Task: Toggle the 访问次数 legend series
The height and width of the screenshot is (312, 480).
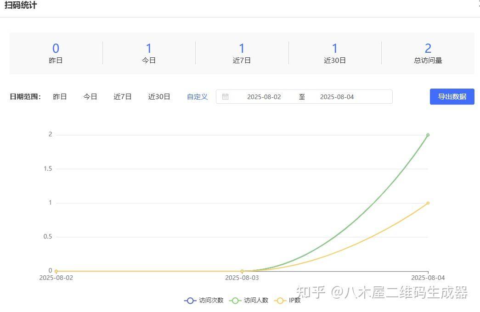Action: pos(204,301)
